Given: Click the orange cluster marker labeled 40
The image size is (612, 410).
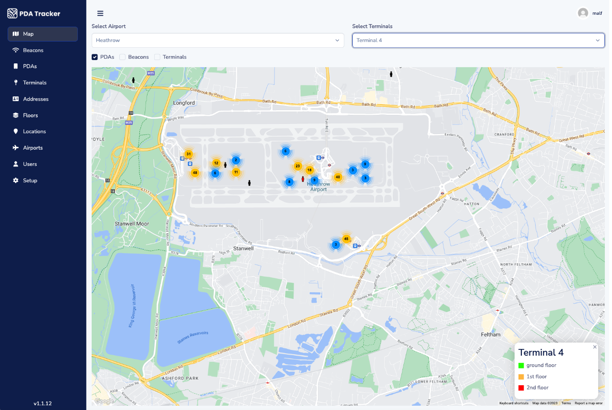Looking at the screenshot, I should coord(338,177).
